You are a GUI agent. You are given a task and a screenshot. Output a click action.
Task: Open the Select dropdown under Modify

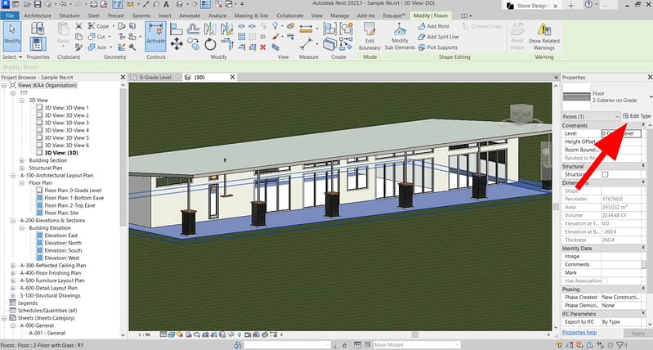click(x=13, y=58)
